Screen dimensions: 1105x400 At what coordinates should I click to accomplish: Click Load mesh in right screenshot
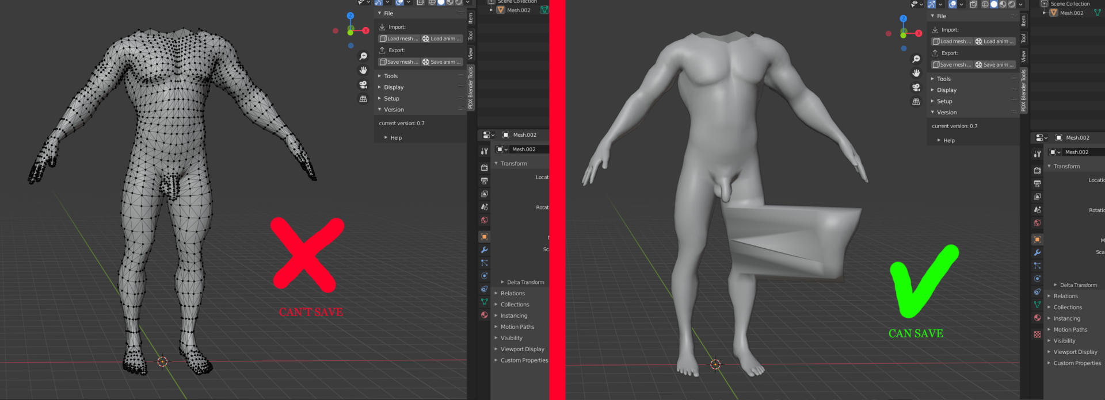coord(952,41)
